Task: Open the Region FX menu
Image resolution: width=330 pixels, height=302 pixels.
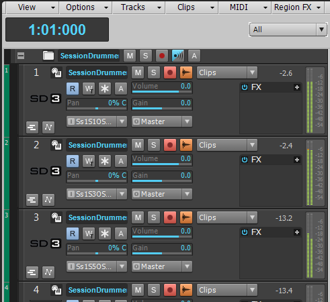Action: click(298, 7)
